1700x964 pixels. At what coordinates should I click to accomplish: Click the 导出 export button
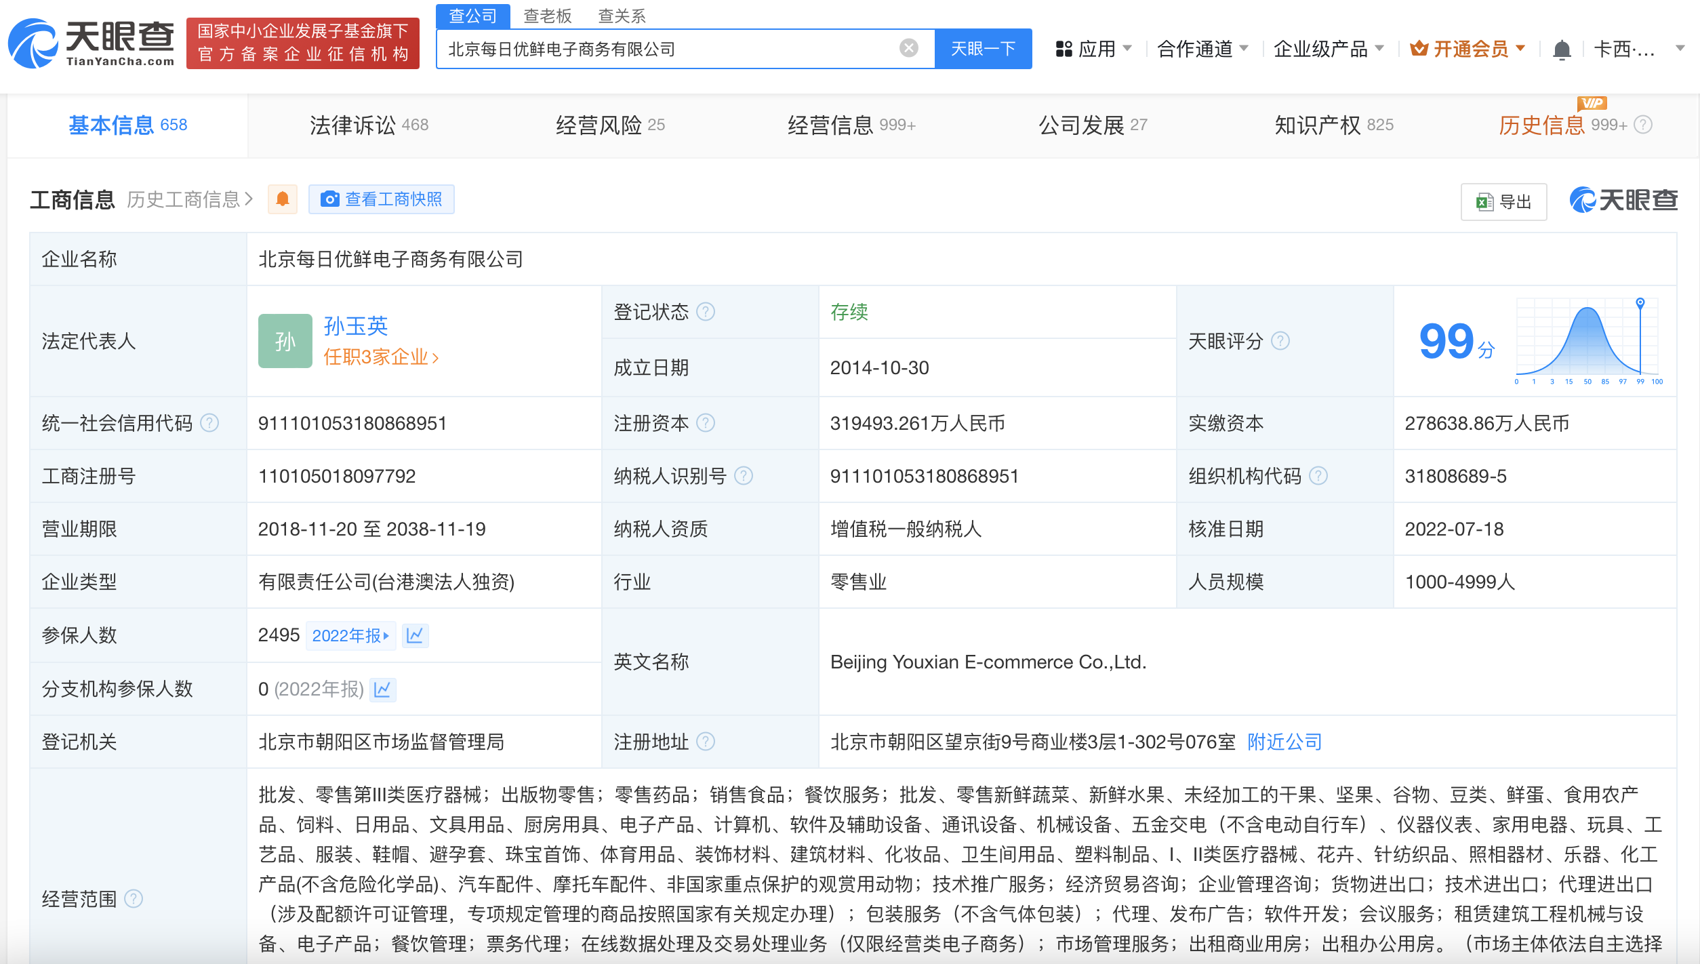[1503, 202]
